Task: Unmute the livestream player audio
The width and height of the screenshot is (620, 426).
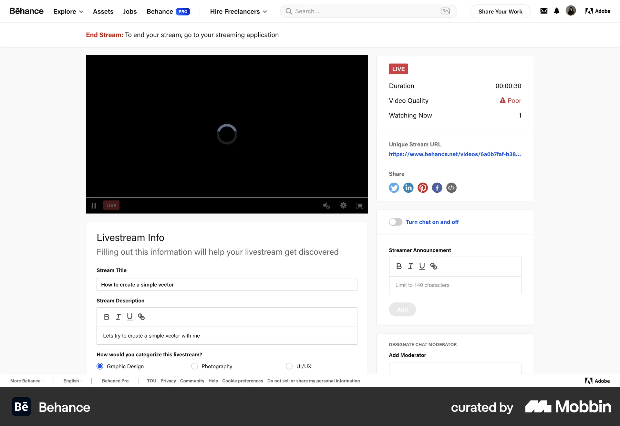Action: tap(326, 206)
